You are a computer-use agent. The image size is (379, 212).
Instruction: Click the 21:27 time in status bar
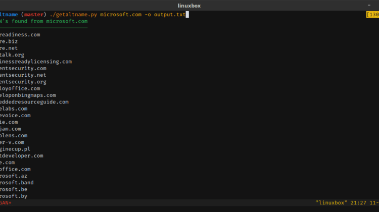358,203
